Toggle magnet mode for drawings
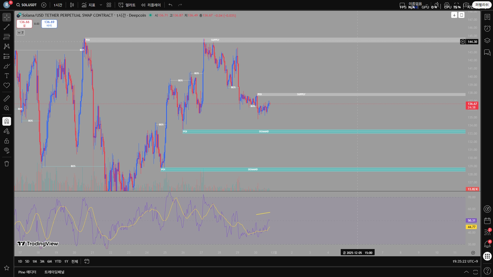The width and height of the screenshot is (493, 277). (x=7, y=121)
